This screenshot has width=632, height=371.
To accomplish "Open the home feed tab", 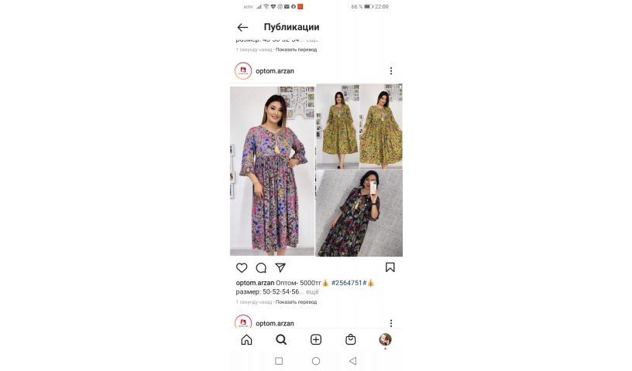I will coord(246,339).
